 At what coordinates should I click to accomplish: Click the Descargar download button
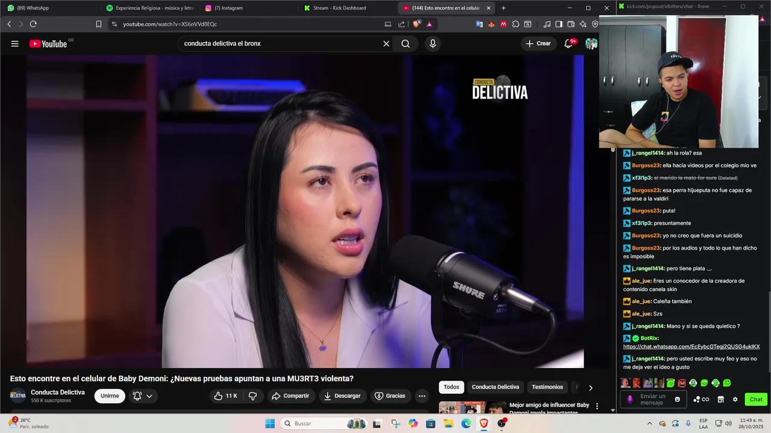[x=342, y=396]
